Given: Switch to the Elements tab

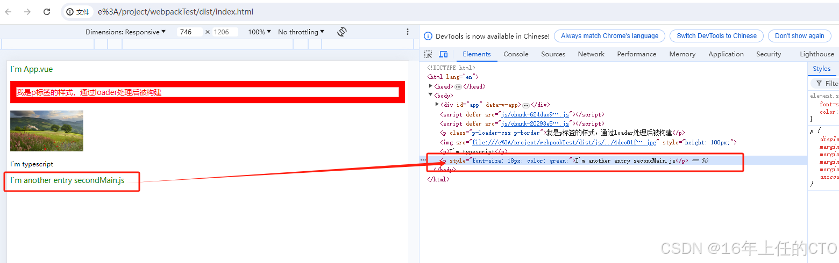Looking at the screenshot, I should pyautogui.click(x=477, y=54).
